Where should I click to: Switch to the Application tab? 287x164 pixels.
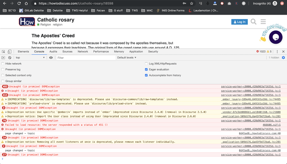pyautogui.click(x=136, y=52)
